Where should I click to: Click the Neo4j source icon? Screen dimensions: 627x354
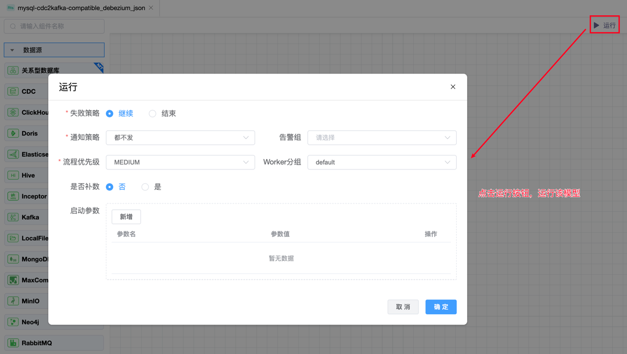pyautogui.click(x=13, y=322)
